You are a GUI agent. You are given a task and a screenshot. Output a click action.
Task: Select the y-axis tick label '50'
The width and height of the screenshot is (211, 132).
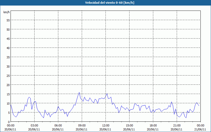coord(8,29)
